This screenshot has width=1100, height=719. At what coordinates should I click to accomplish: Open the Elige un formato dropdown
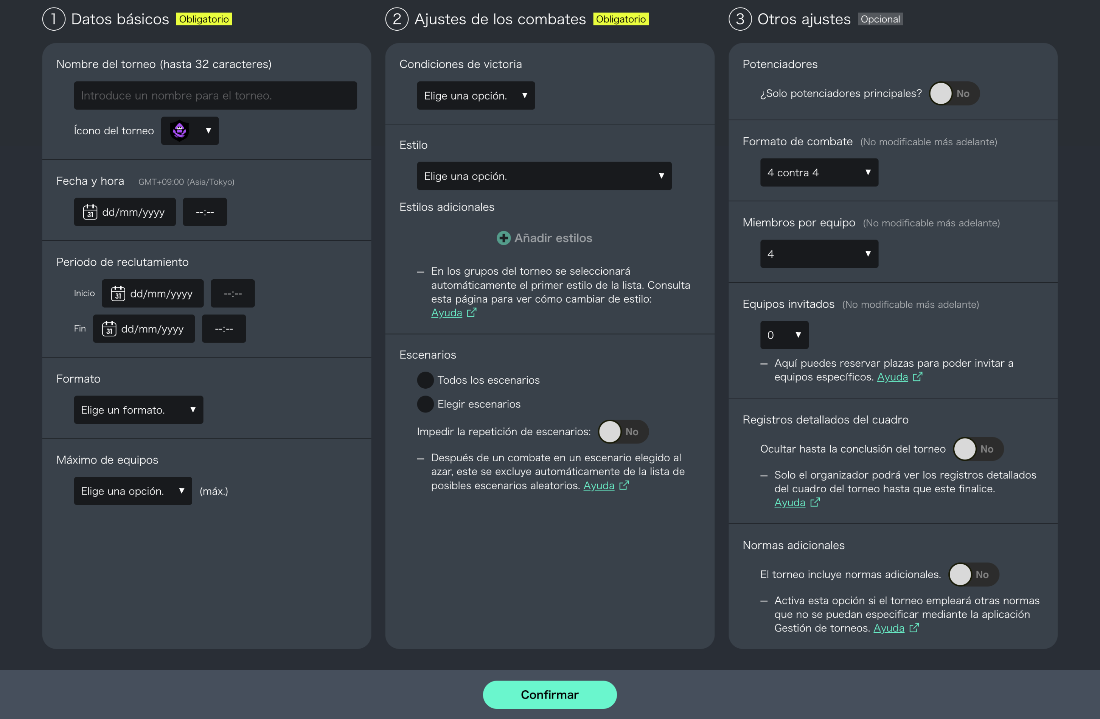[x=138, y=410]
